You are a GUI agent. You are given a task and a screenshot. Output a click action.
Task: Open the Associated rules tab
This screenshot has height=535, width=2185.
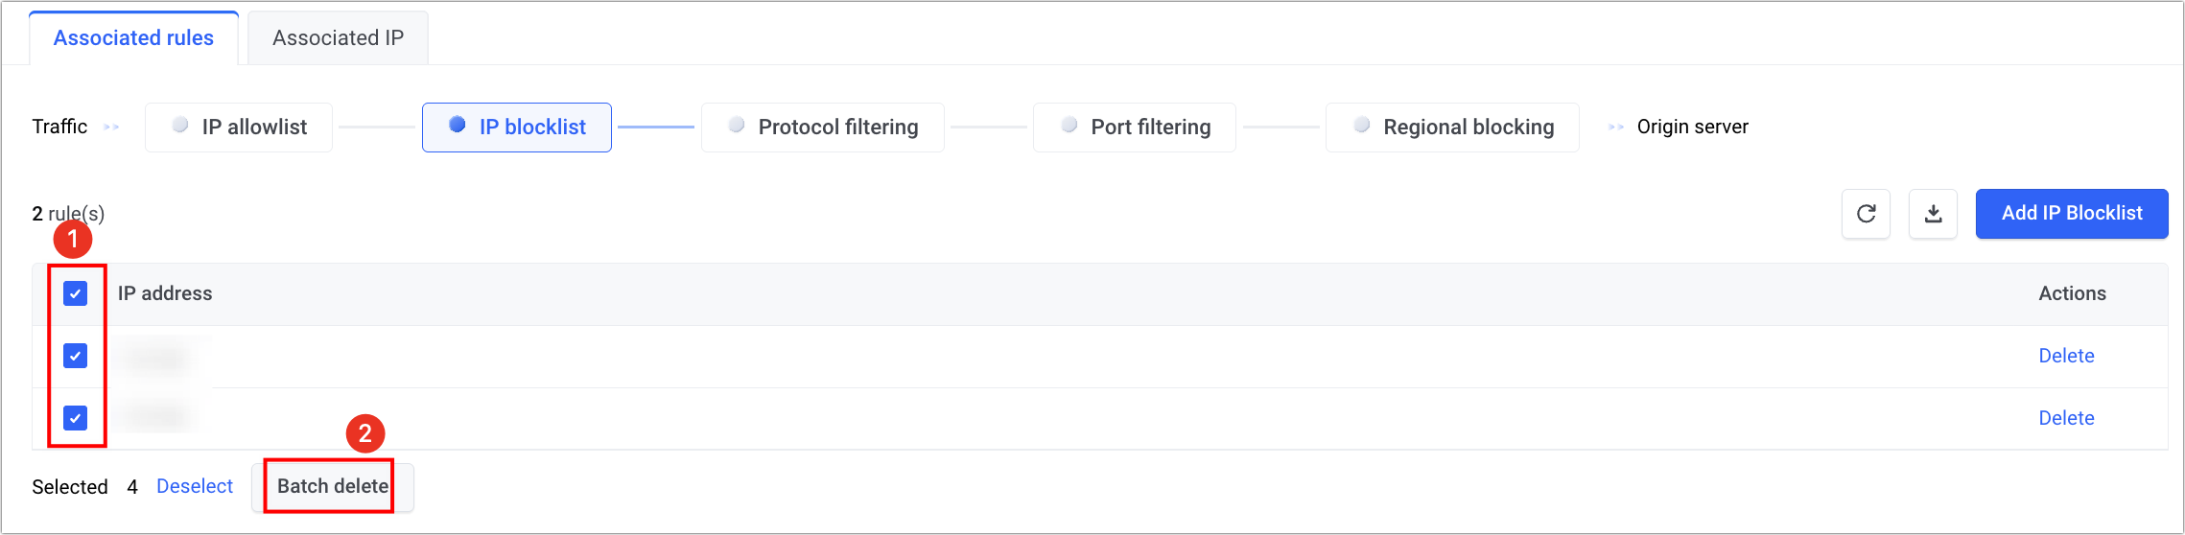pyautogui.click(x=133, y=38)
